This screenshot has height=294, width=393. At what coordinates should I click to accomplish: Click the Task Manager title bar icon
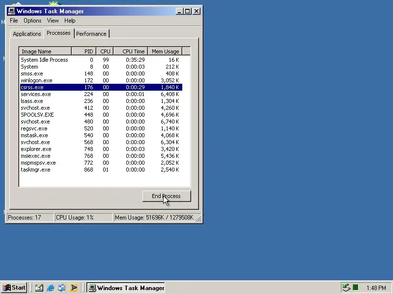point(11,11)
